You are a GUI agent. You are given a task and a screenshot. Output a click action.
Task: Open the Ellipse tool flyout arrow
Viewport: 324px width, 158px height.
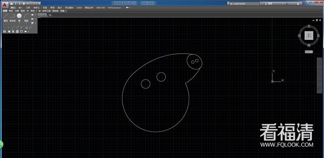[x=35, y=19]
